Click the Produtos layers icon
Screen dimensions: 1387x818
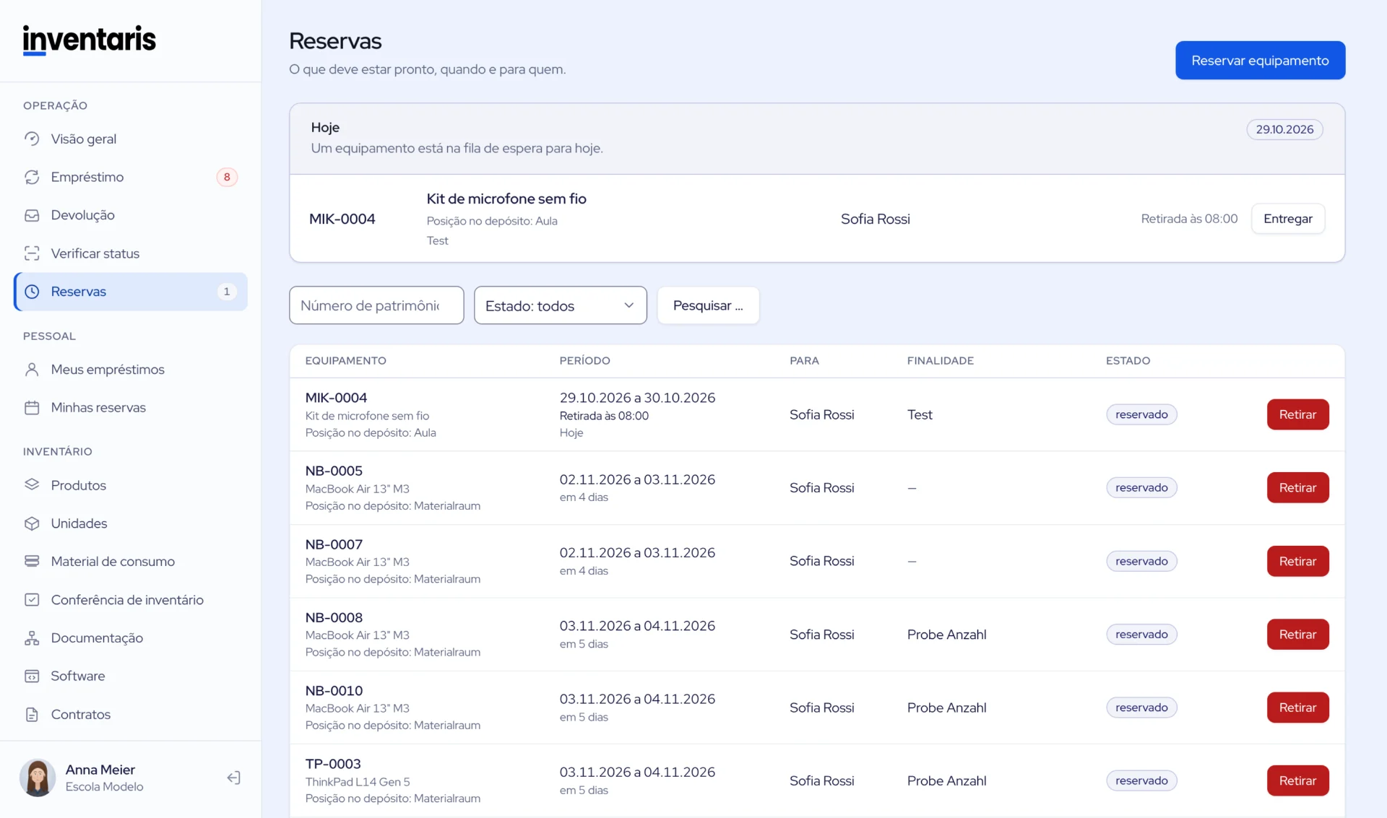tap(32, 485)
